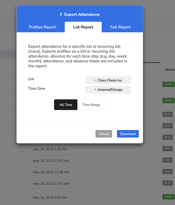The width and height of the screenshot is (175, 205).
Task: Expand the America/Chicago time zone dropdown
Action: pyautogui.click(x=108, y=90)
